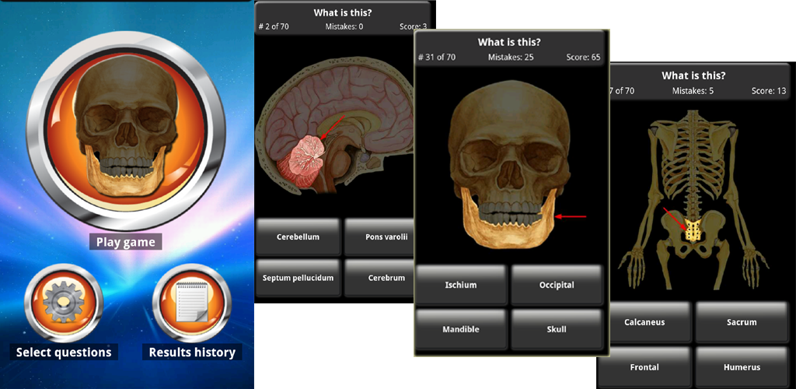Select the Septum pellucidum answer
The height and width of the screenshot is (389, 796).
[x=298, y=278]
